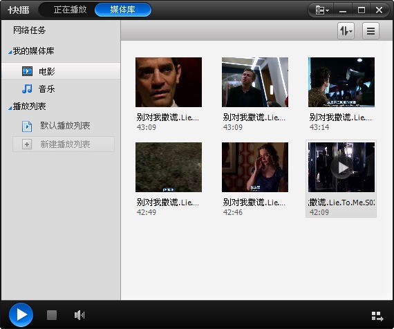
Task: Click title above the 42:46 duration
Action: (x=254, y=203)
